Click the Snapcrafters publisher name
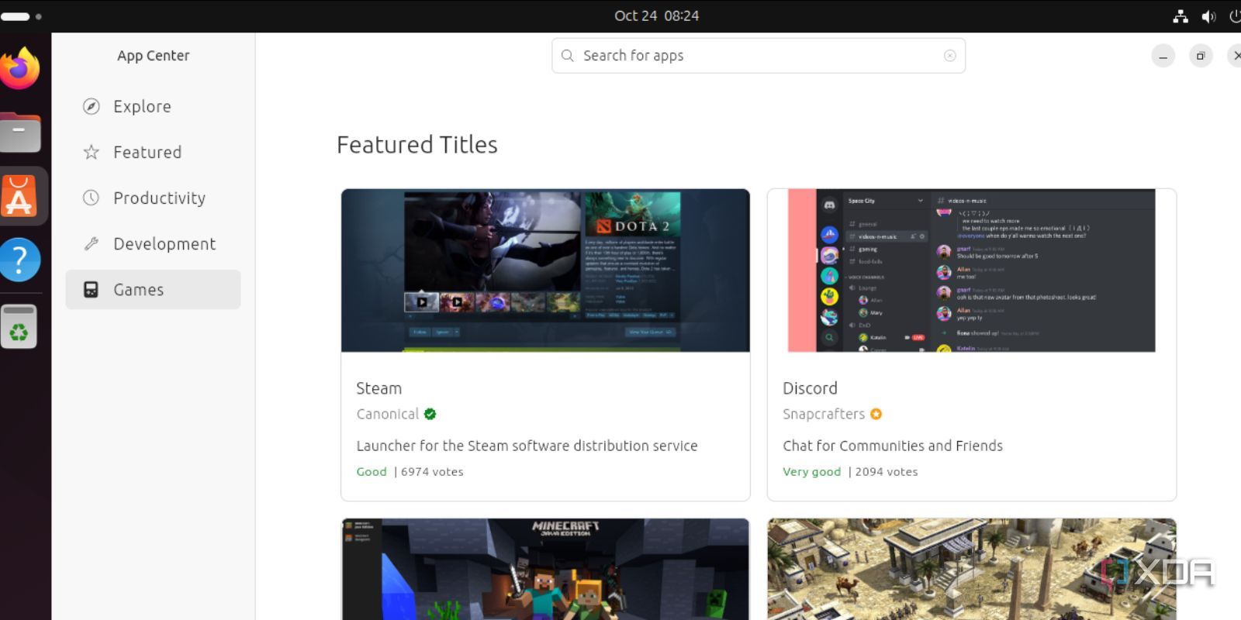Viewport: 1241px width, 620px height. pyautogui.click(x=824, y=414)
